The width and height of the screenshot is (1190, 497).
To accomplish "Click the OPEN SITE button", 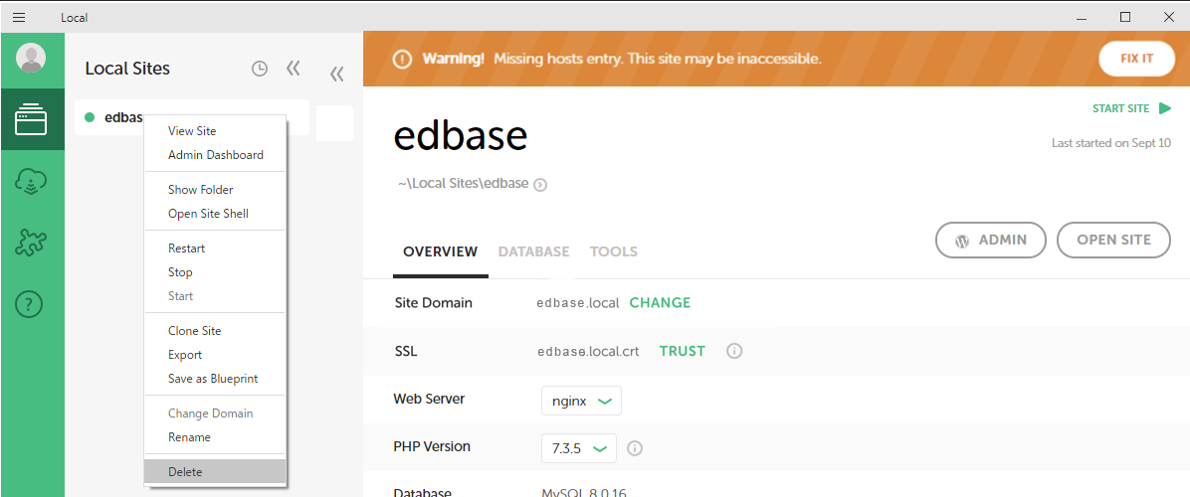I will [1113, 241].
